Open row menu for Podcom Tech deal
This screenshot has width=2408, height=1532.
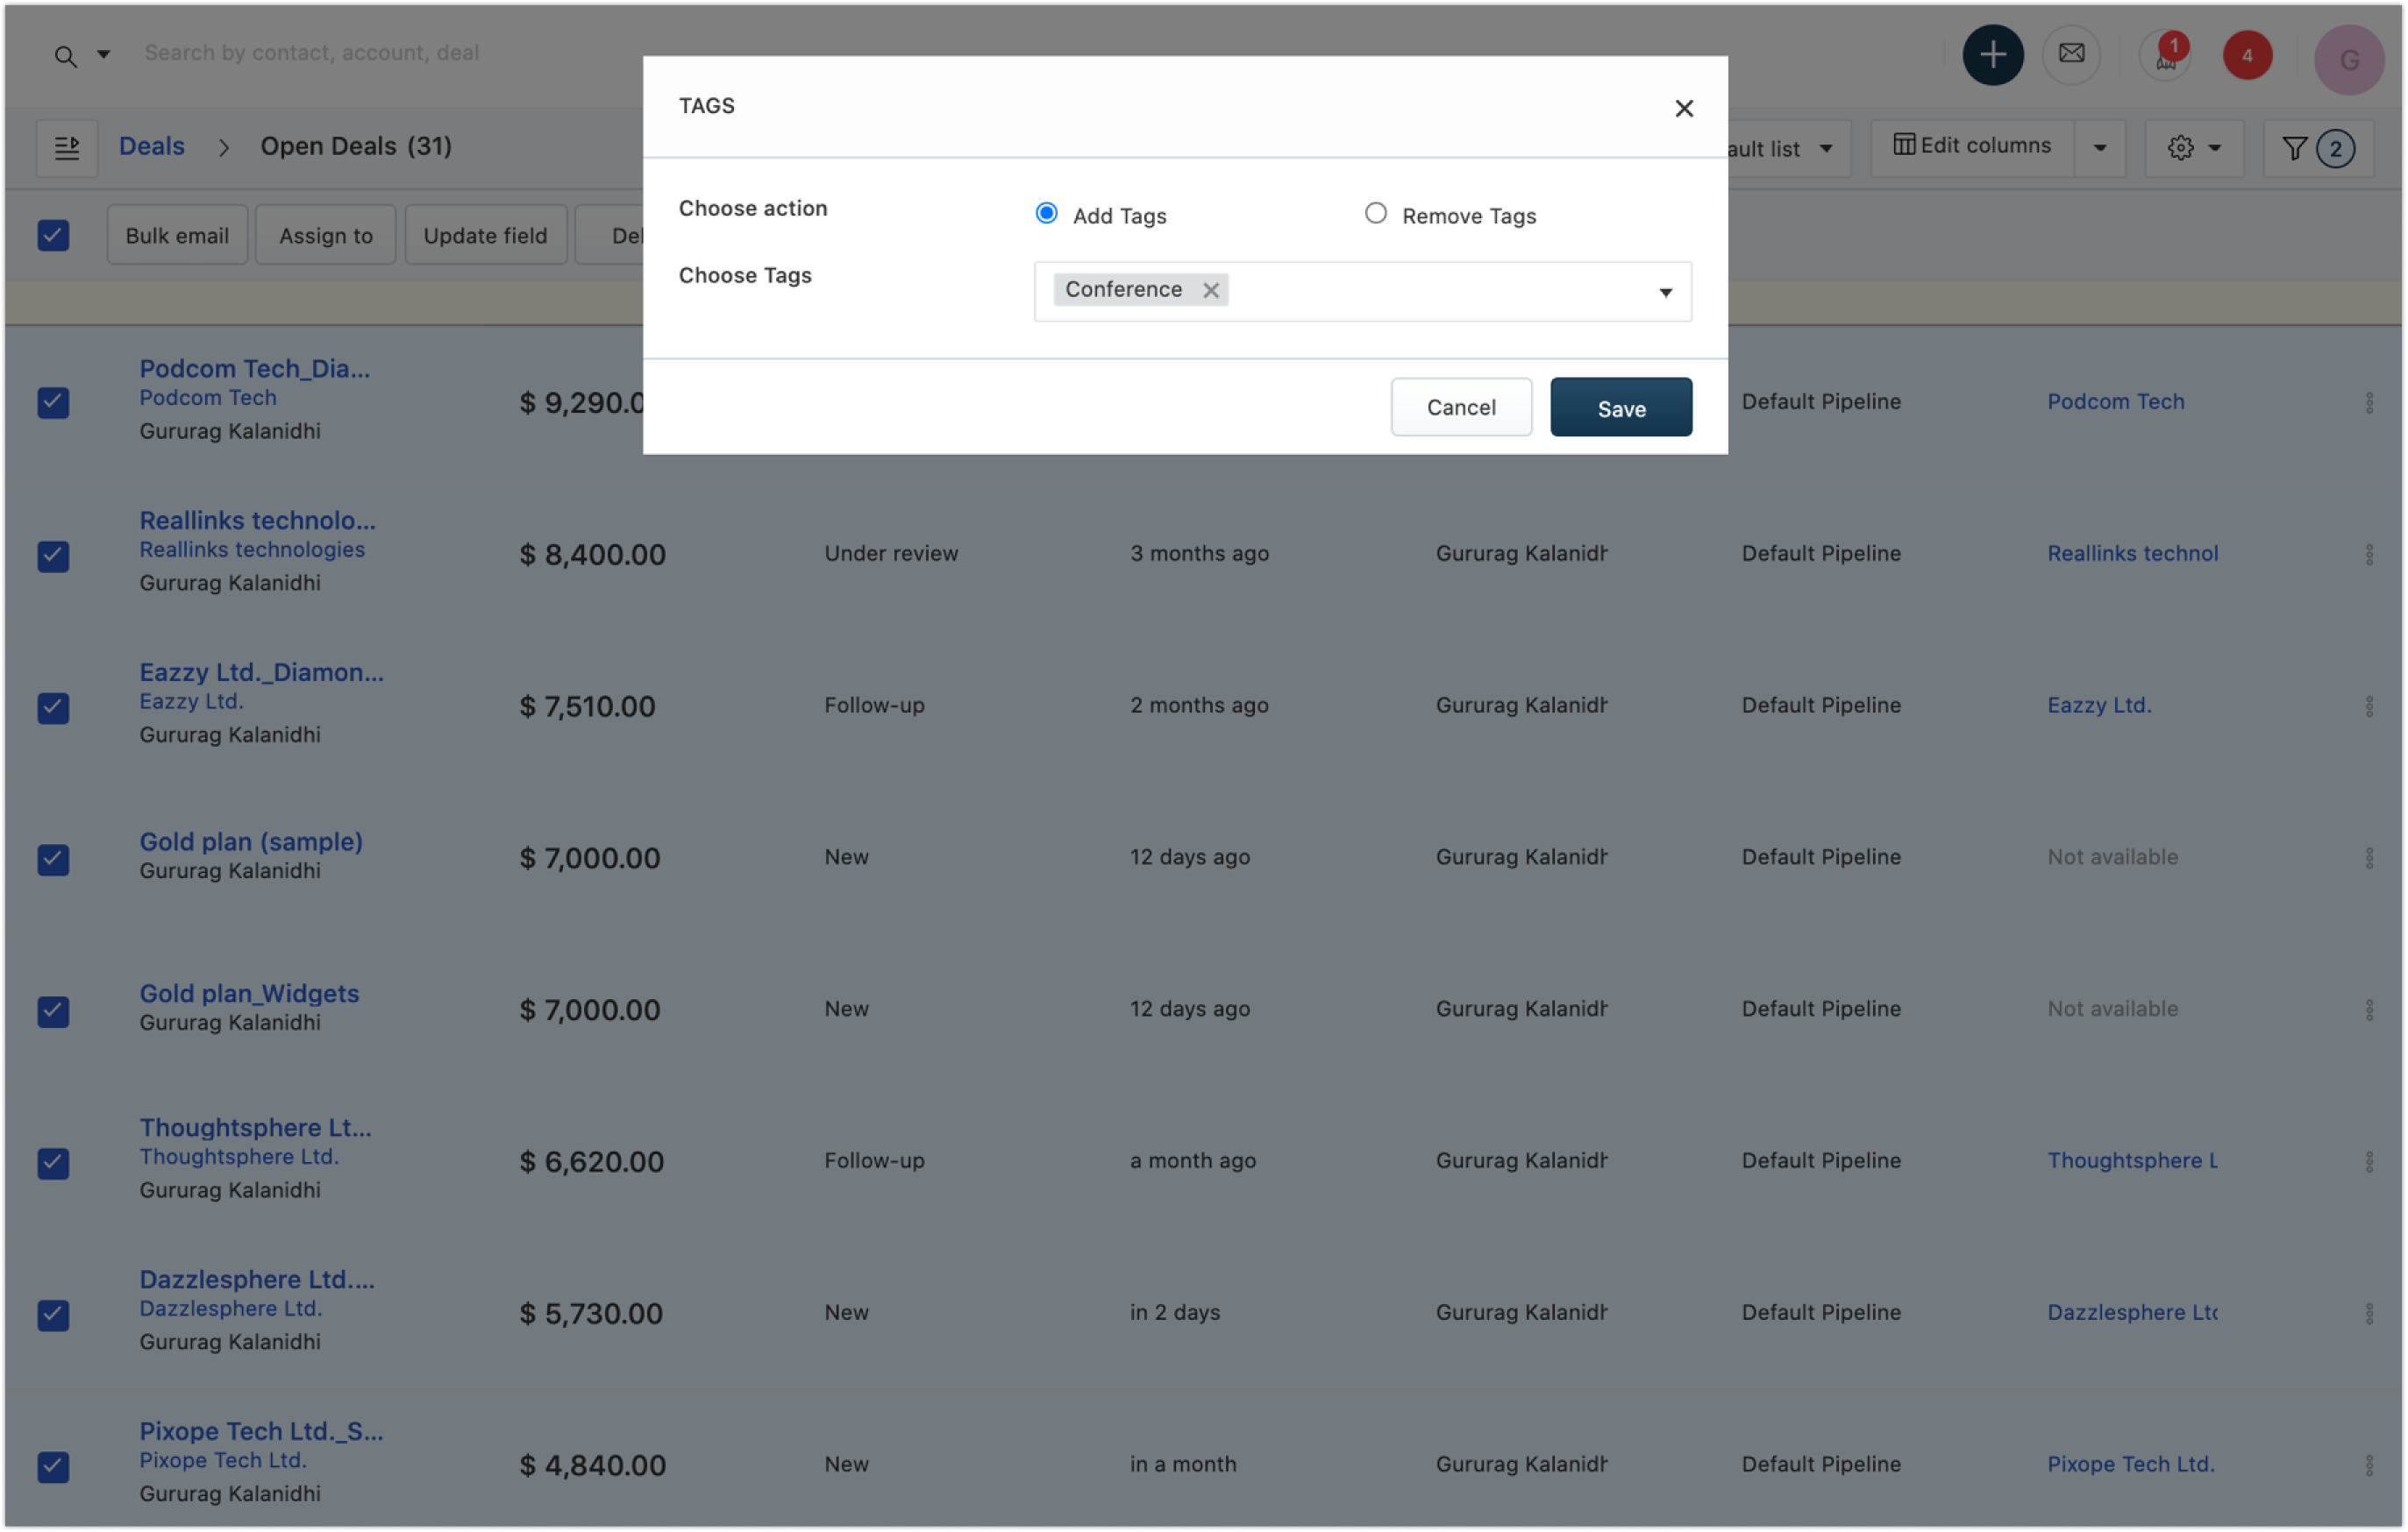[2369, 403]
